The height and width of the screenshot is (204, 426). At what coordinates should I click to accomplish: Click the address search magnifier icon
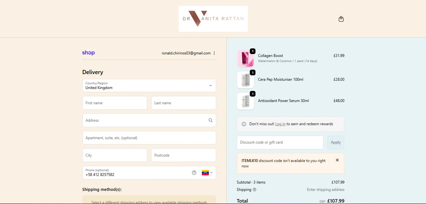coord(210,120)
